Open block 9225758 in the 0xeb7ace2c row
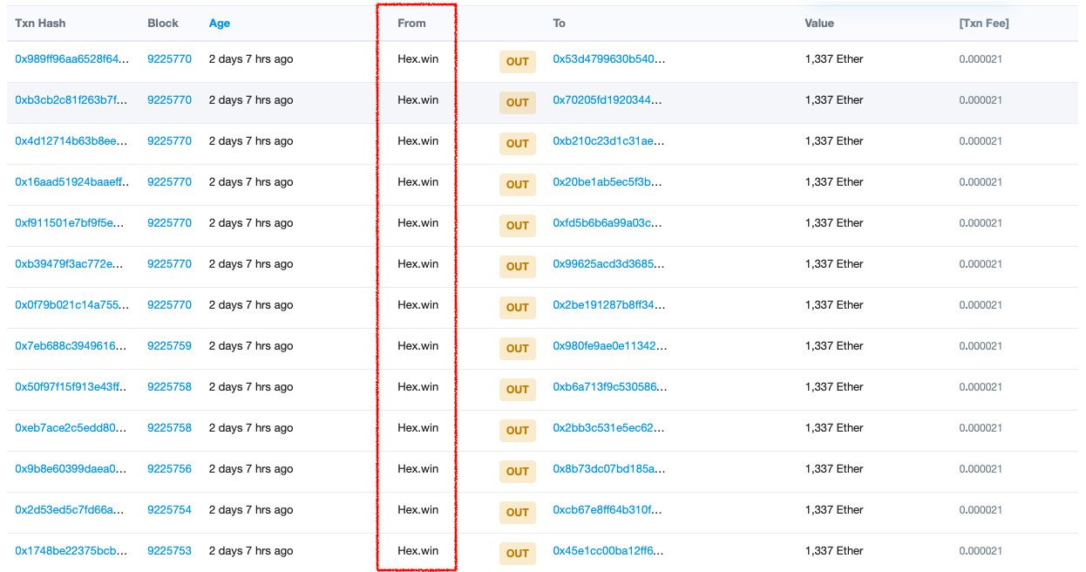Image resolution: width=1086 pixels, height=572 pixels. pyautogui.click(x=169, y=428)
